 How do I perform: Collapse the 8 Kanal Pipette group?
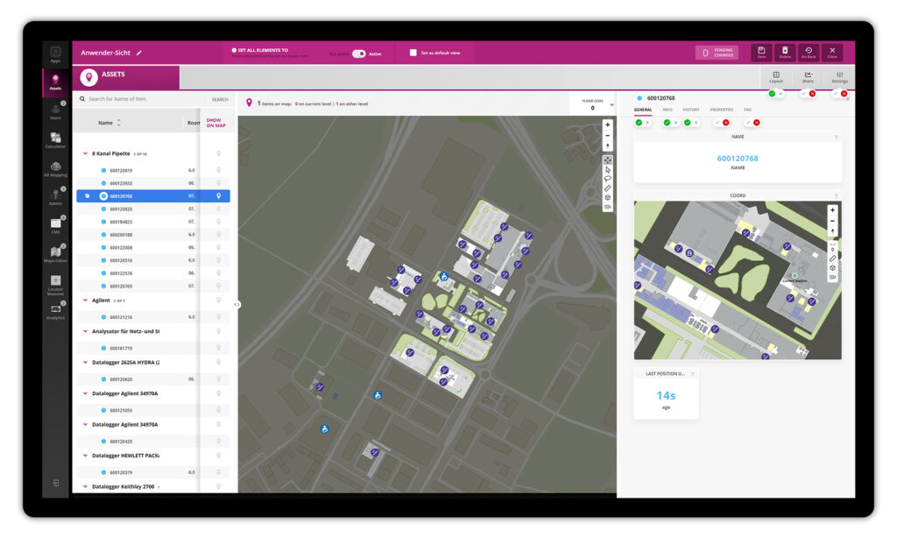click(x=85, y=153)
